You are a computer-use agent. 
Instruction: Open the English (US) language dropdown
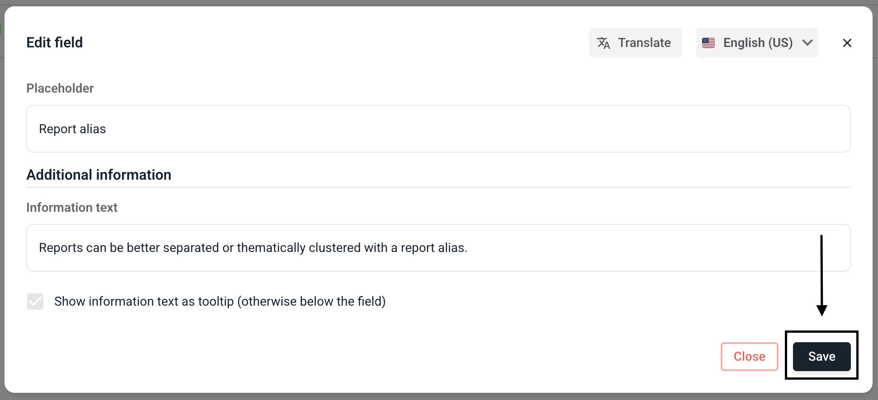tap(757, 43)
